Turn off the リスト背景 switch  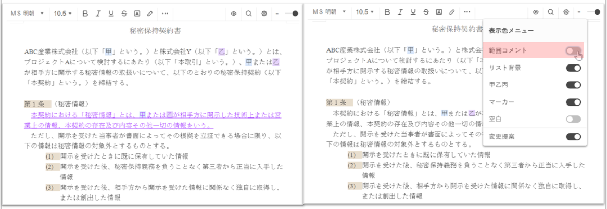pos(573,68)
